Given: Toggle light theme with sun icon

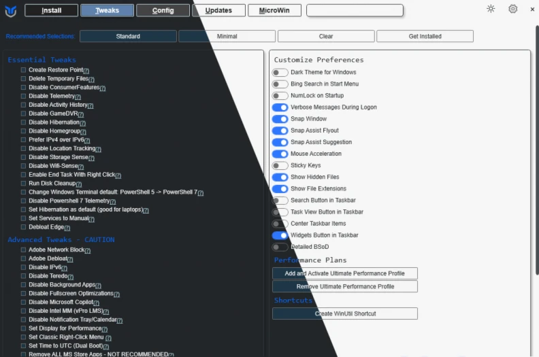Looking at the screenshot, I should 491,9.
